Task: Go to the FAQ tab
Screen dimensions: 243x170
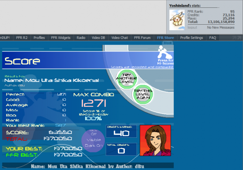Action: (x=213, y=38)
